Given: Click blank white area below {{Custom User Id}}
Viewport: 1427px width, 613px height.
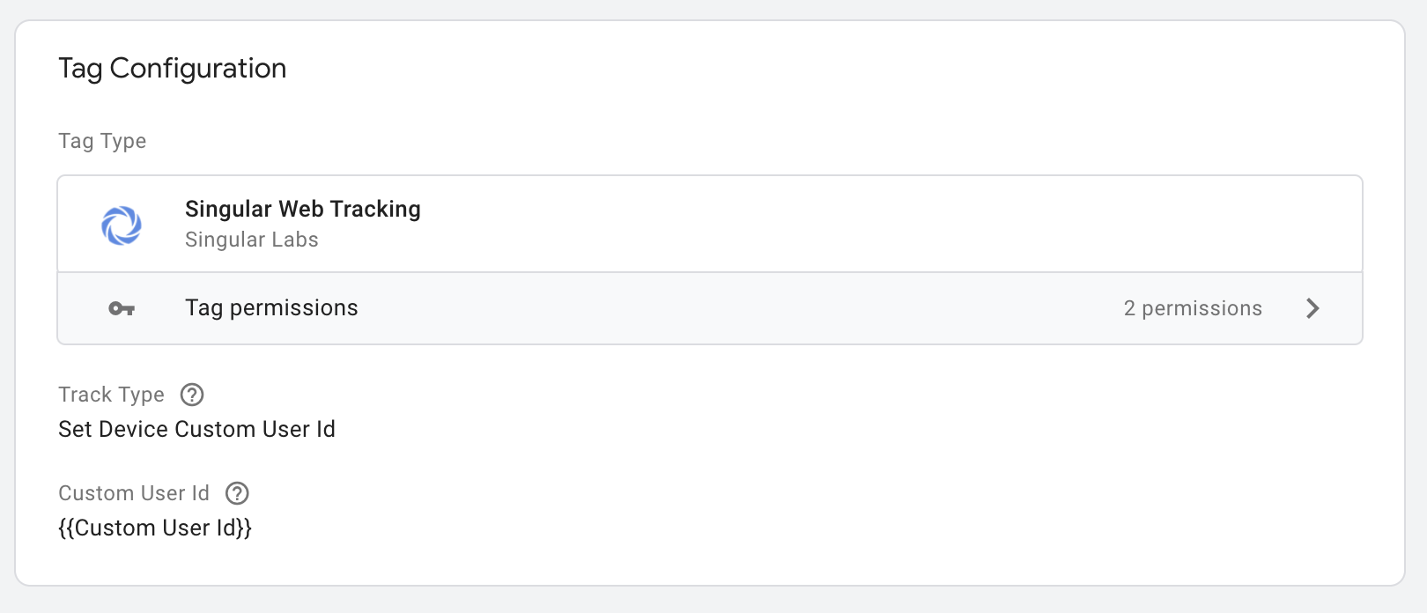Looking at the screenshot, I should point(705,564).
